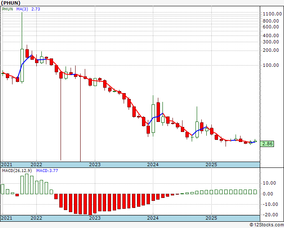Click 2022 on the price chart timeline

point(36,165)
